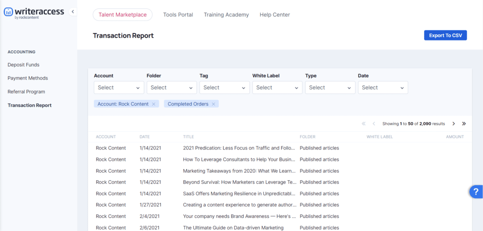483x231 pixels.
Task: Collapse the sidebar with chevron button
Action: click(73, 12)
